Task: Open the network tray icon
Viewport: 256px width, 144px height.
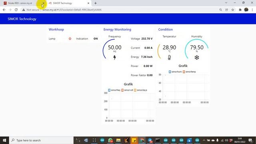Action: click(x=222, y=140)
